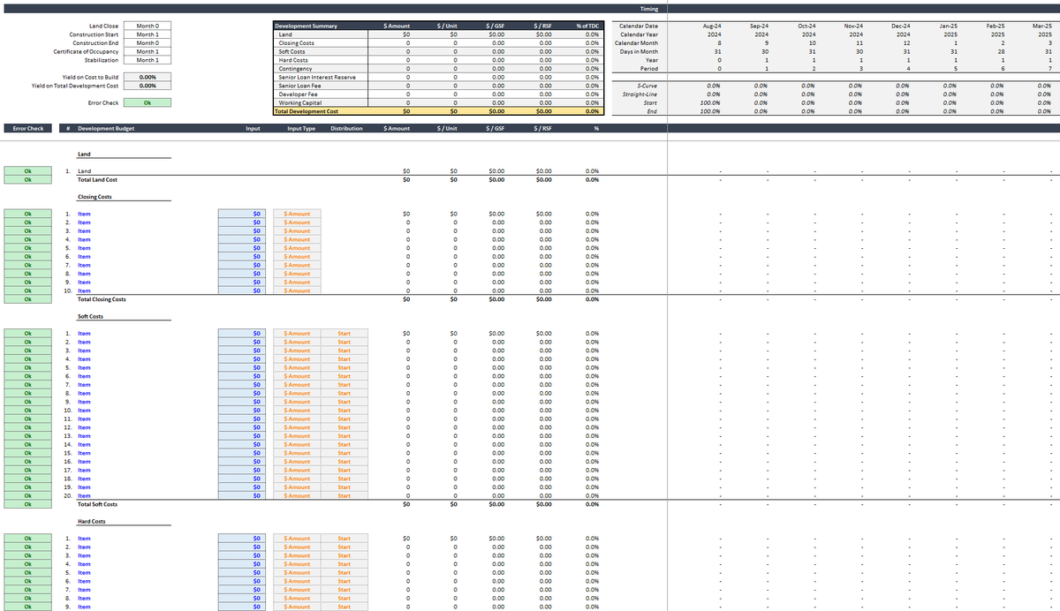Screen dimensions: 1060x611
Task: Select the Soft Costs section heading
Action: (90, 316)
